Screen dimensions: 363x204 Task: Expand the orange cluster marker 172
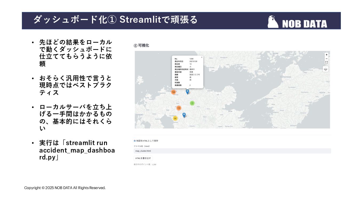pos(179,108)
